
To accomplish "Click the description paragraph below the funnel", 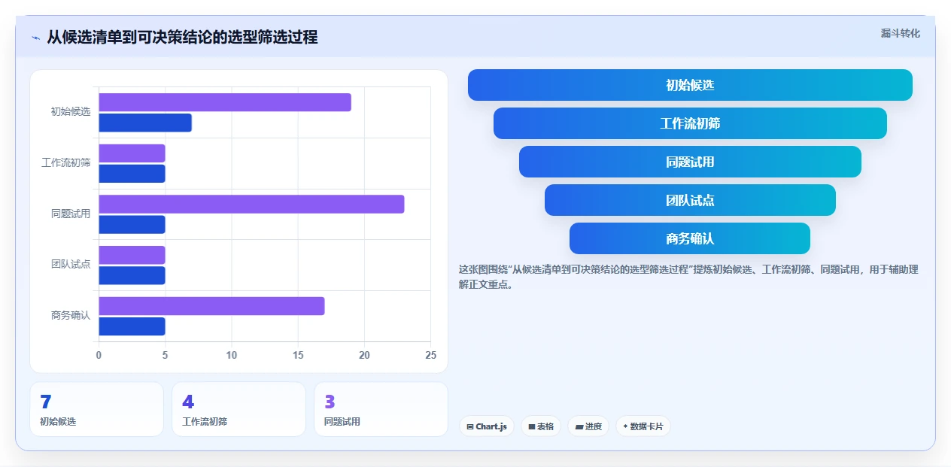I will 688,277.
